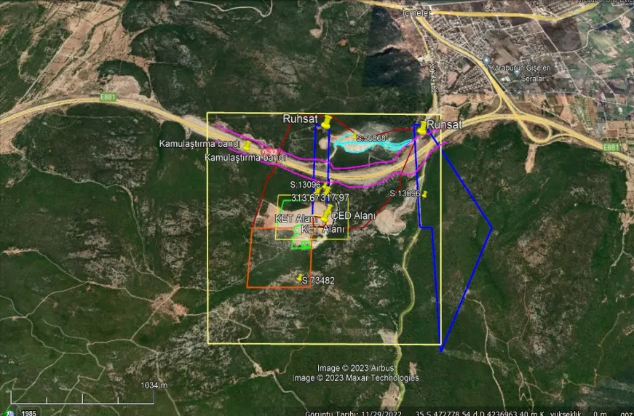Select the Kamulaştırma bandı pushpin
The height and width of the screenshot is (416, 634).
pos(247,146)
